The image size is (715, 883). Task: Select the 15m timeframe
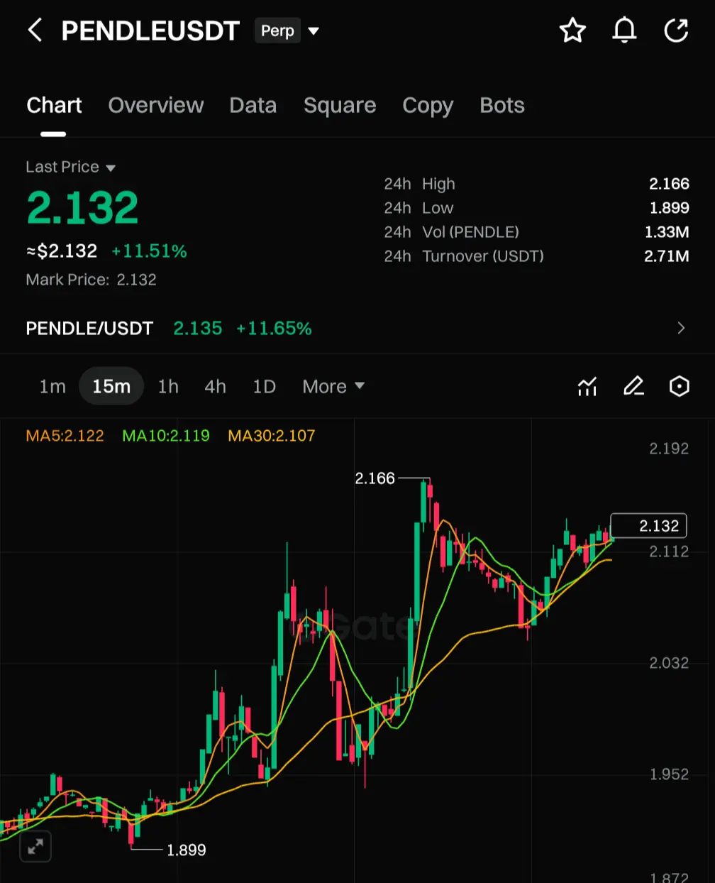(x=111, y=386)
